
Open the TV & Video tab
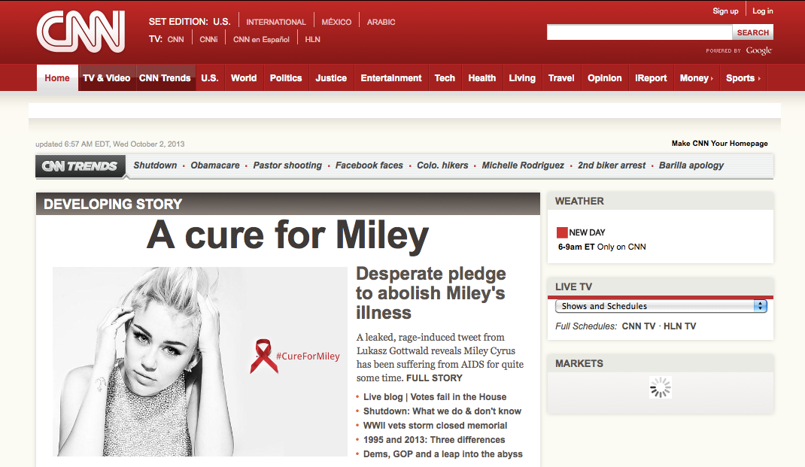[107, 78]
